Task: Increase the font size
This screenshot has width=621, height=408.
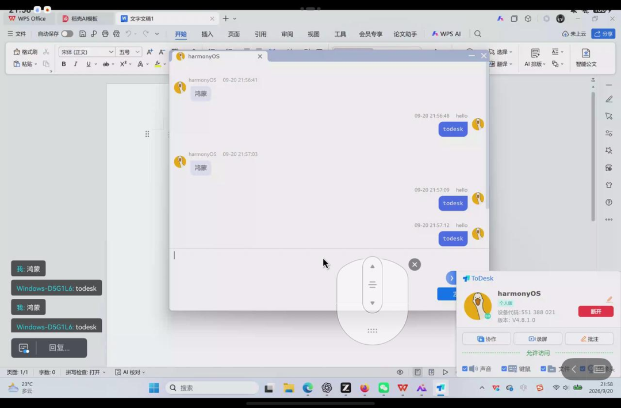Action: [x=149, y=52]
